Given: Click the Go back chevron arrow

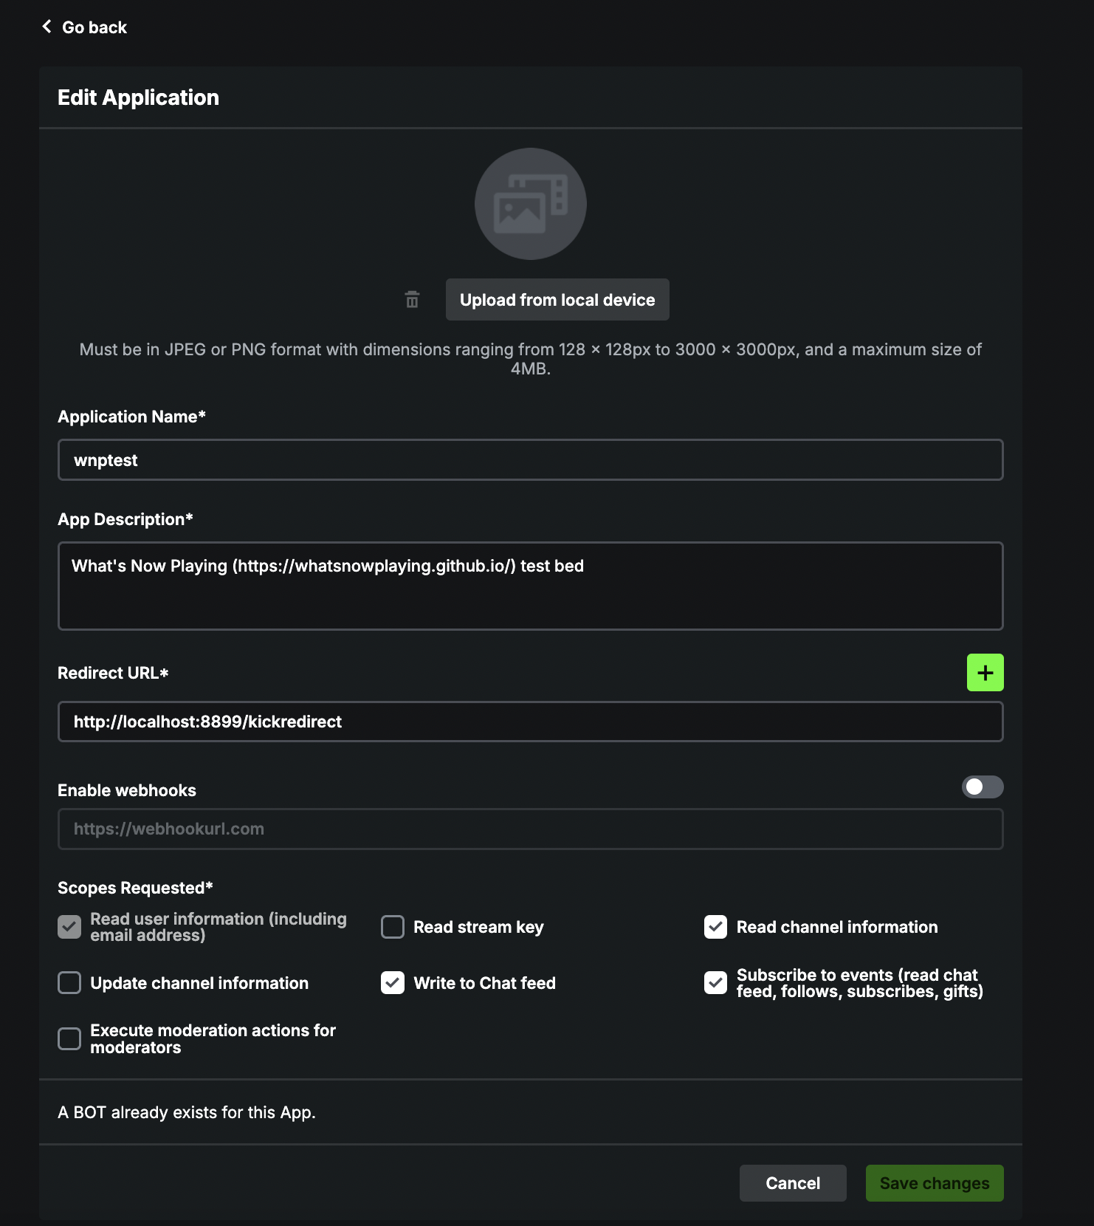Looking at the screenshot, I should pyautogui.click(x=47, y=27).
